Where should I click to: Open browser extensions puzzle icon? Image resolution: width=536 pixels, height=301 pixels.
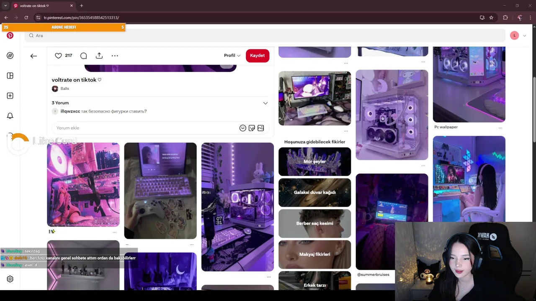[x=505, y=18]
